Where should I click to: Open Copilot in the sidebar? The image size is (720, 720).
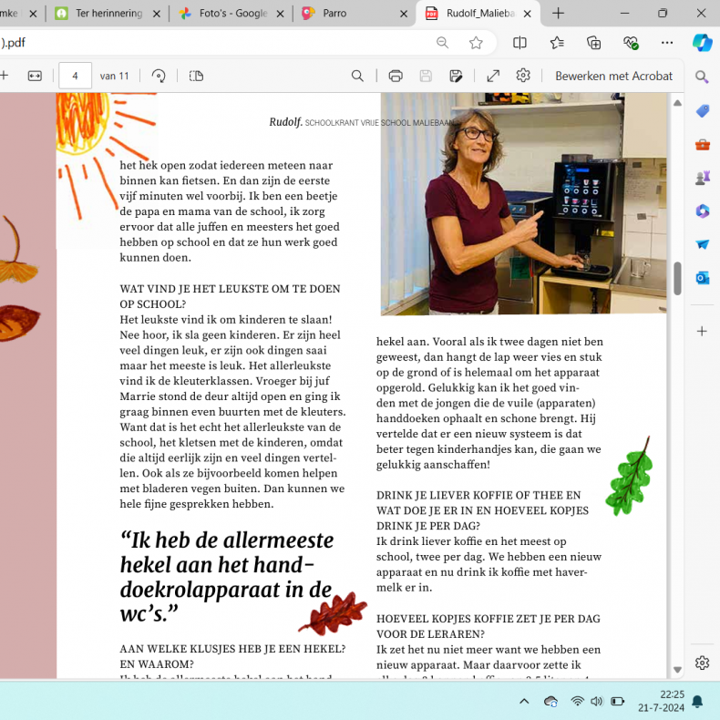(702, 43)
